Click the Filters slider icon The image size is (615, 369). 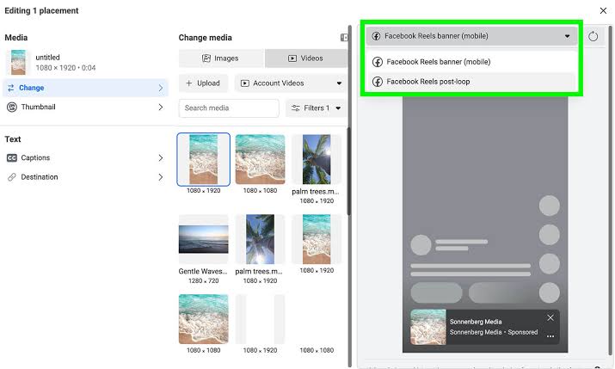click(x=296, y=108)
